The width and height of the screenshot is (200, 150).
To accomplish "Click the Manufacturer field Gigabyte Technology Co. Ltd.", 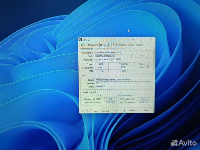I will pyautogui.click(x=123, y=52).
